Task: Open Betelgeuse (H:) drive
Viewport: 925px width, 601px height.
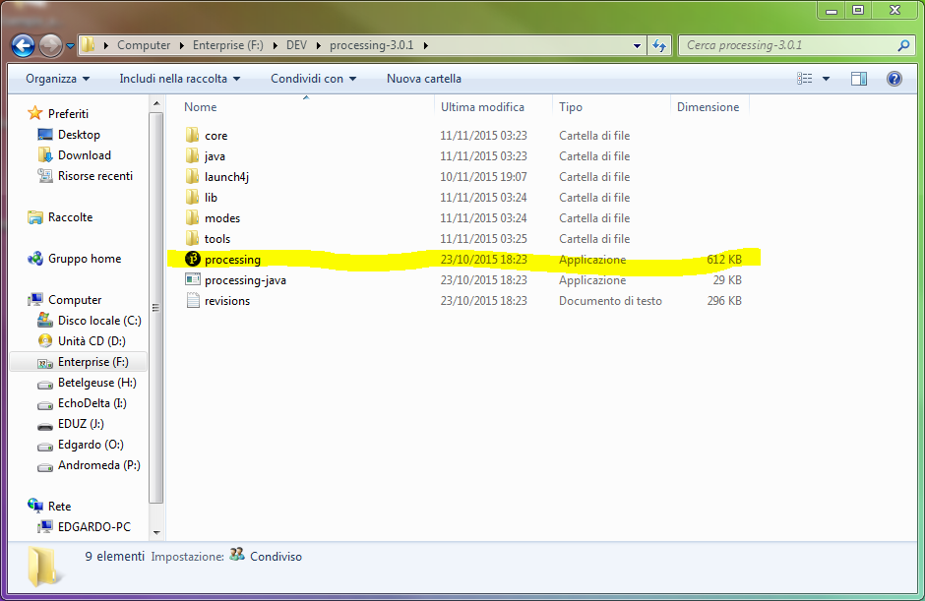Action: pos(96,383)
